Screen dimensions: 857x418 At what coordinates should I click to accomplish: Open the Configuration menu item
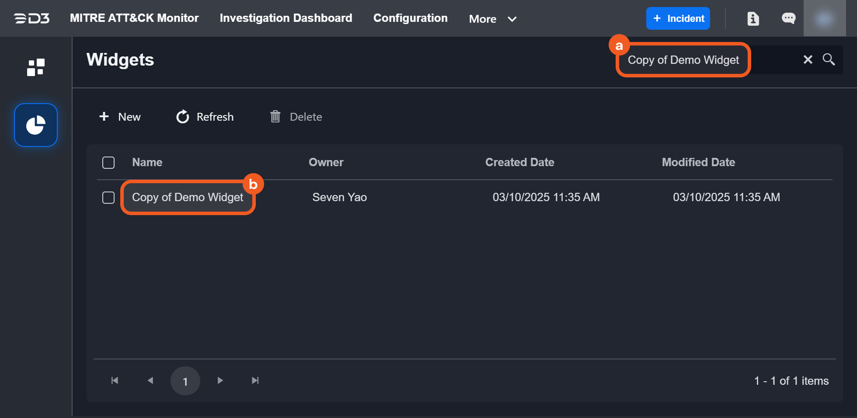point(410,18)
